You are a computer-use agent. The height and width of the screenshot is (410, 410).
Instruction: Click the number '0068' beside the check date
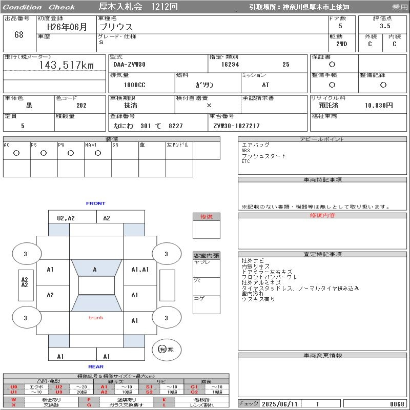tap(397, 404)
